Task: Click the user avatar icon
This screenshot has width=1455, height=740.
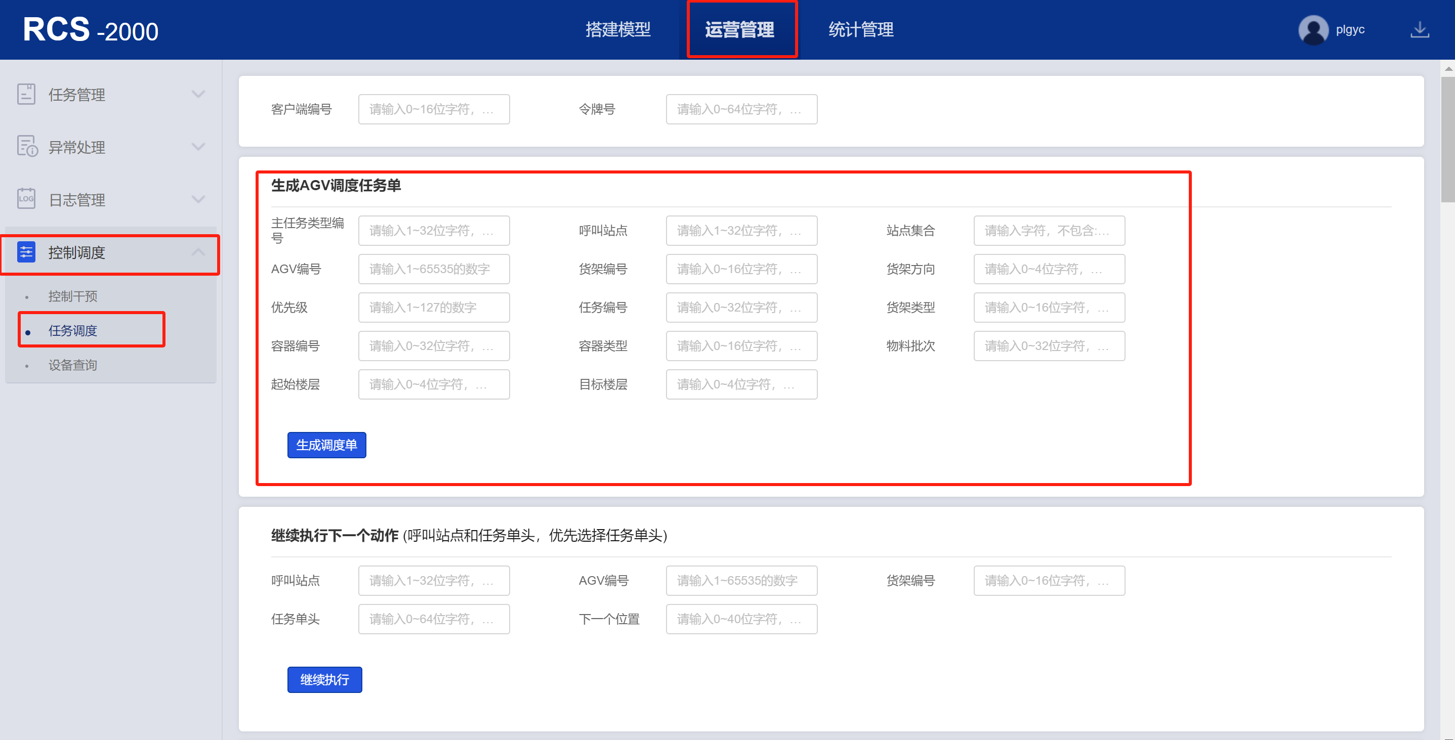Action: point(1313,30)
